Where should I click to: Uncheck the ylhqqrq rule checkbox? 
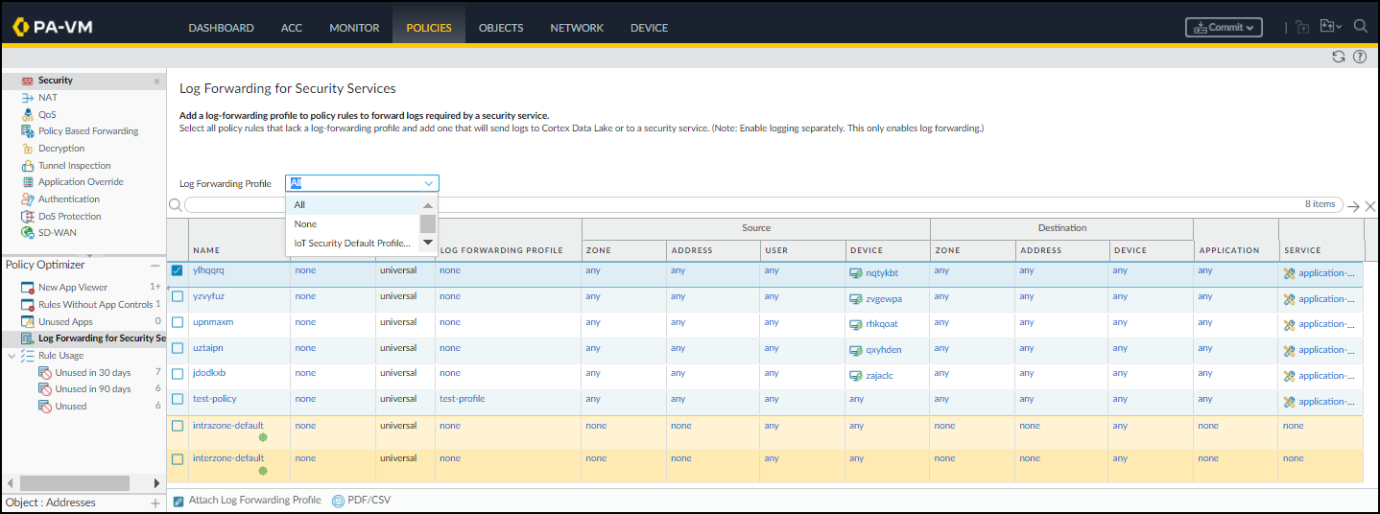178,271
